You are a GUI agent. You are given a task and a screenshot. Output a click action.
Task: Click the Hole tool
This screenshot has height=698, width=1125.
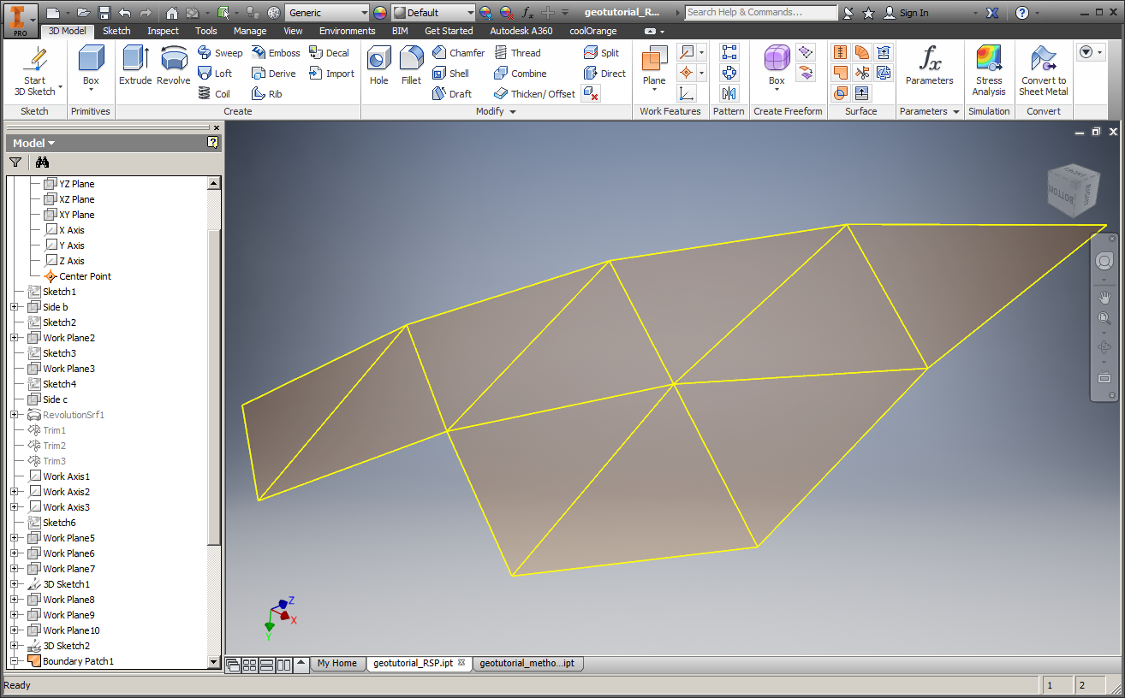378,66
